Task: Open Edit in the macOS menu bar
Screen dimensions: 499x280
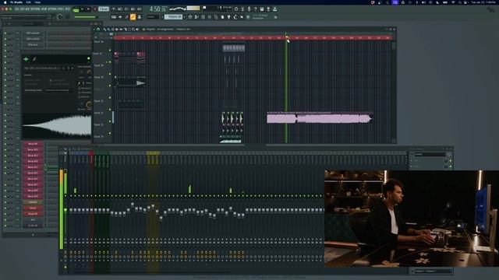Action: 28,2
